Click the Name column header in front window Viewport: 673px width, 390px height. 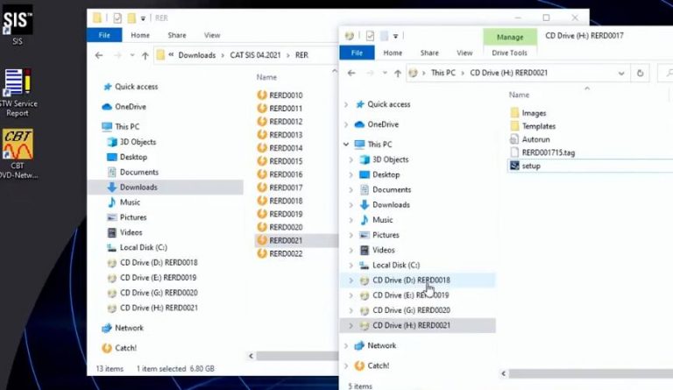(x=519, y=95)
